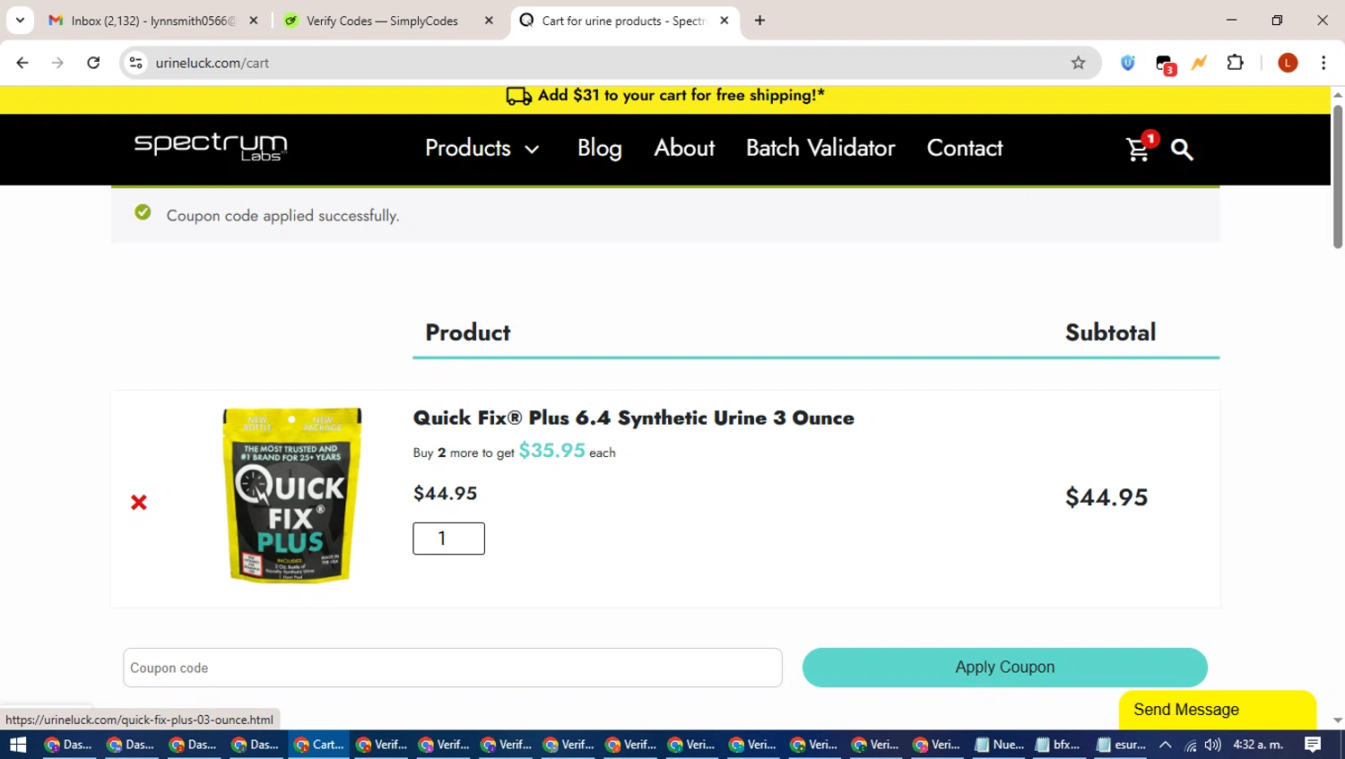Image resolution: width=1345 pixels, height=759 pixels.
Task: Open the network tray icon
Action: pyautogui.click(x=1190, y=745)
